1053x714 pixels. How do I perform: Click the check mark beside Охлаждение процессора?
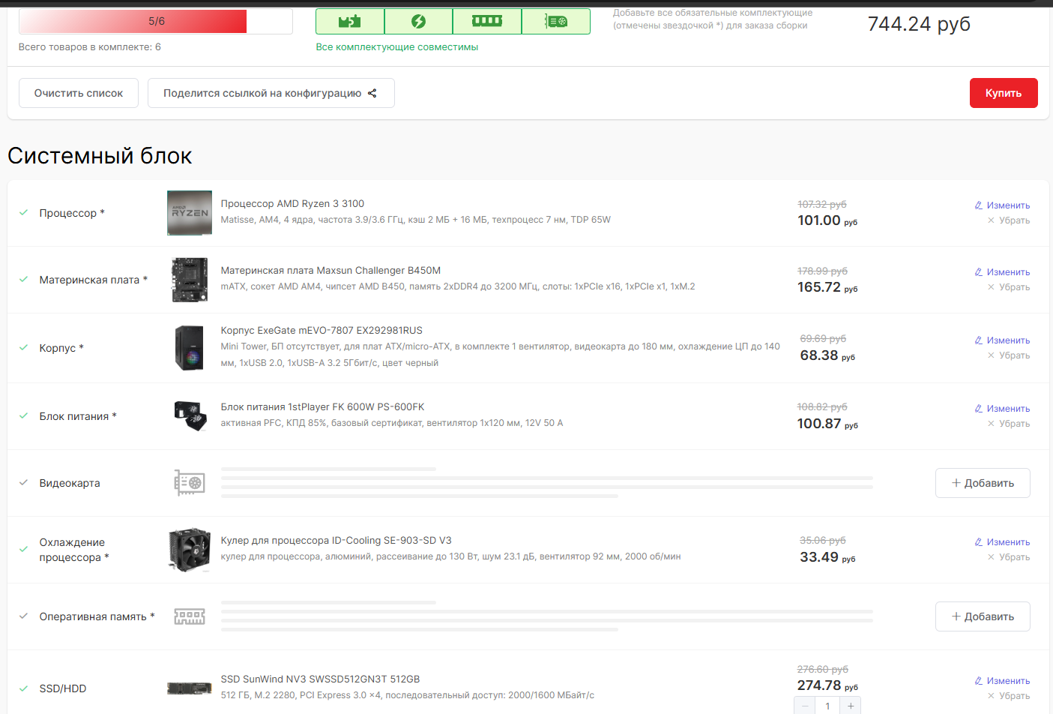click(x=24, y=550)
